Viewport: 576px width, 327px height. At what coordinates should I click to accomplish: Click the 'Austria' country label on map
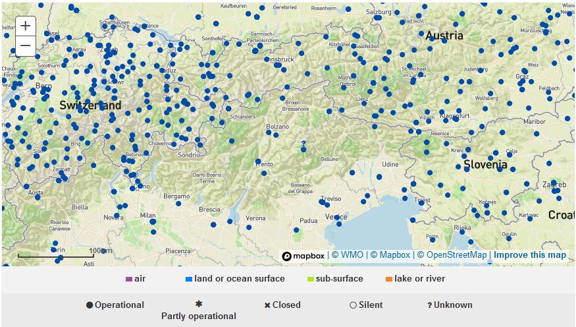[444, 36]
